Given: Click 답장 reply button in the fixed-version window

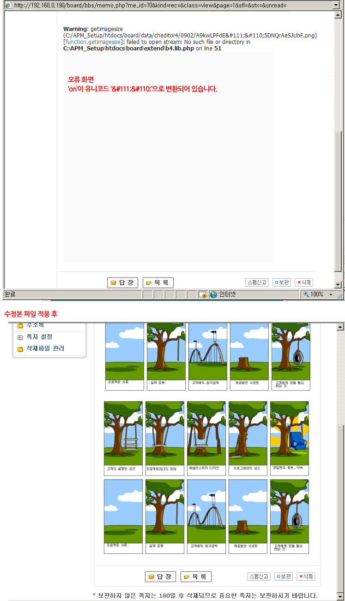Looking at the screenshot, I should point(160,576).
